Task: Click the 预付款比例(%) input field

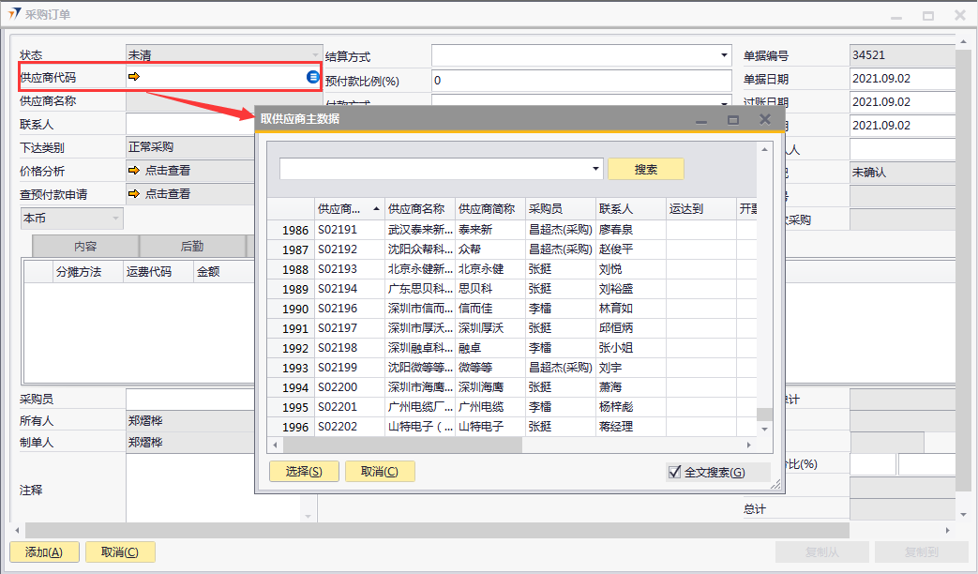Action: [581, 81]
